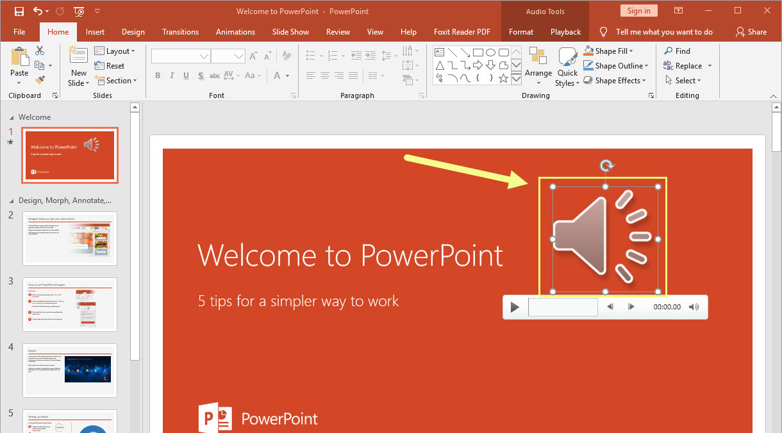The image size is (782, 433).
Task: Open the font size combo box
Action: pyautogui.click(x=229, y=56)
